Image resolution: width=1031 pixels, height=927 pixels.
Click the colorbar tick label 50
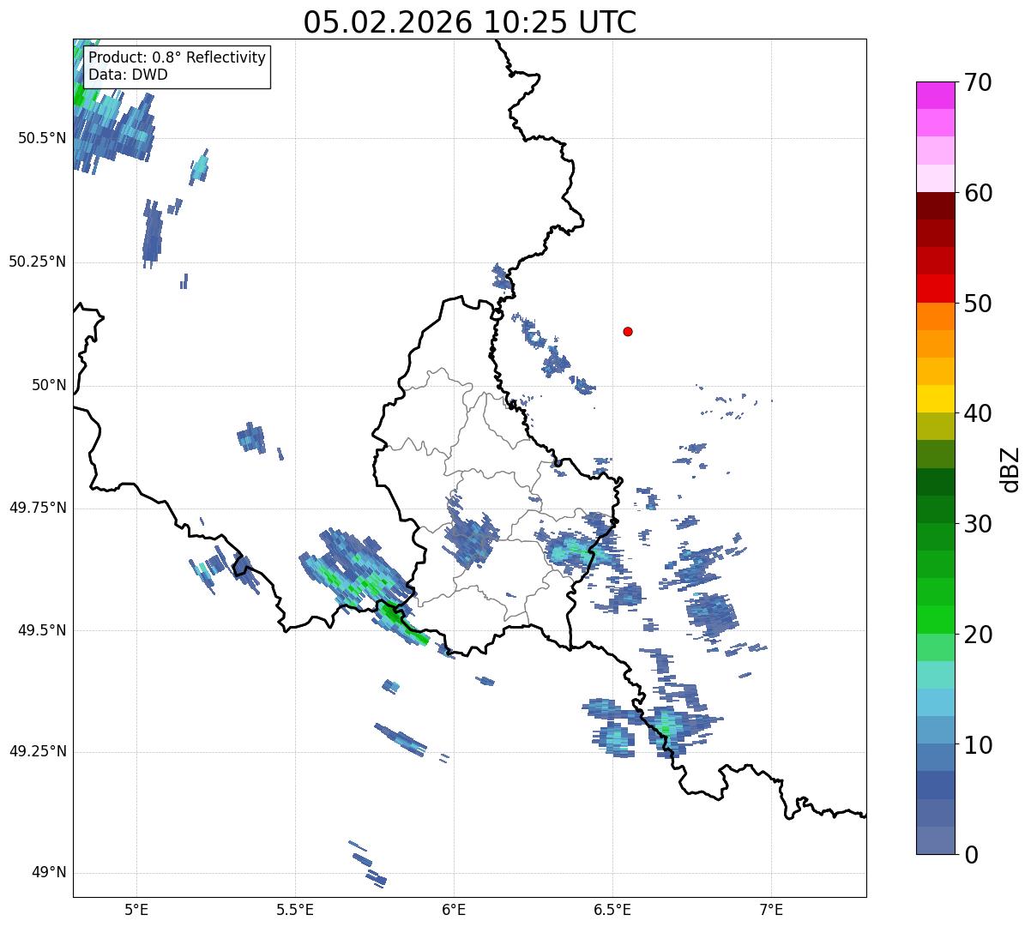pos(978,304)
